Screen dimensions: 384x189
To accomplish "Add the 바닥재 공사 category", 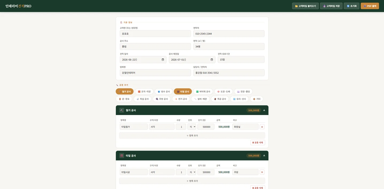I will pos(203,92).
